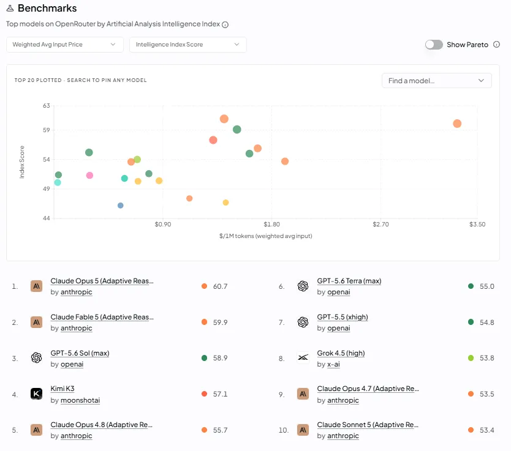Click the info icon beside Intelligence Index
This screenshot has height=451, width=511.
[225, 24]
